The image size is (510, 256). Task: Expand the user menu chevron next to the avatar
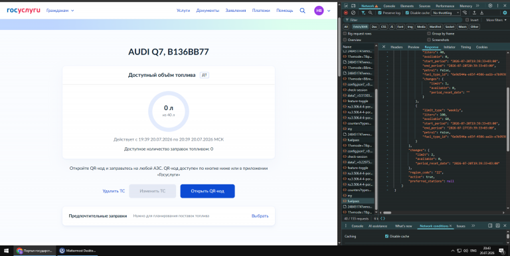tap(329, 11)
